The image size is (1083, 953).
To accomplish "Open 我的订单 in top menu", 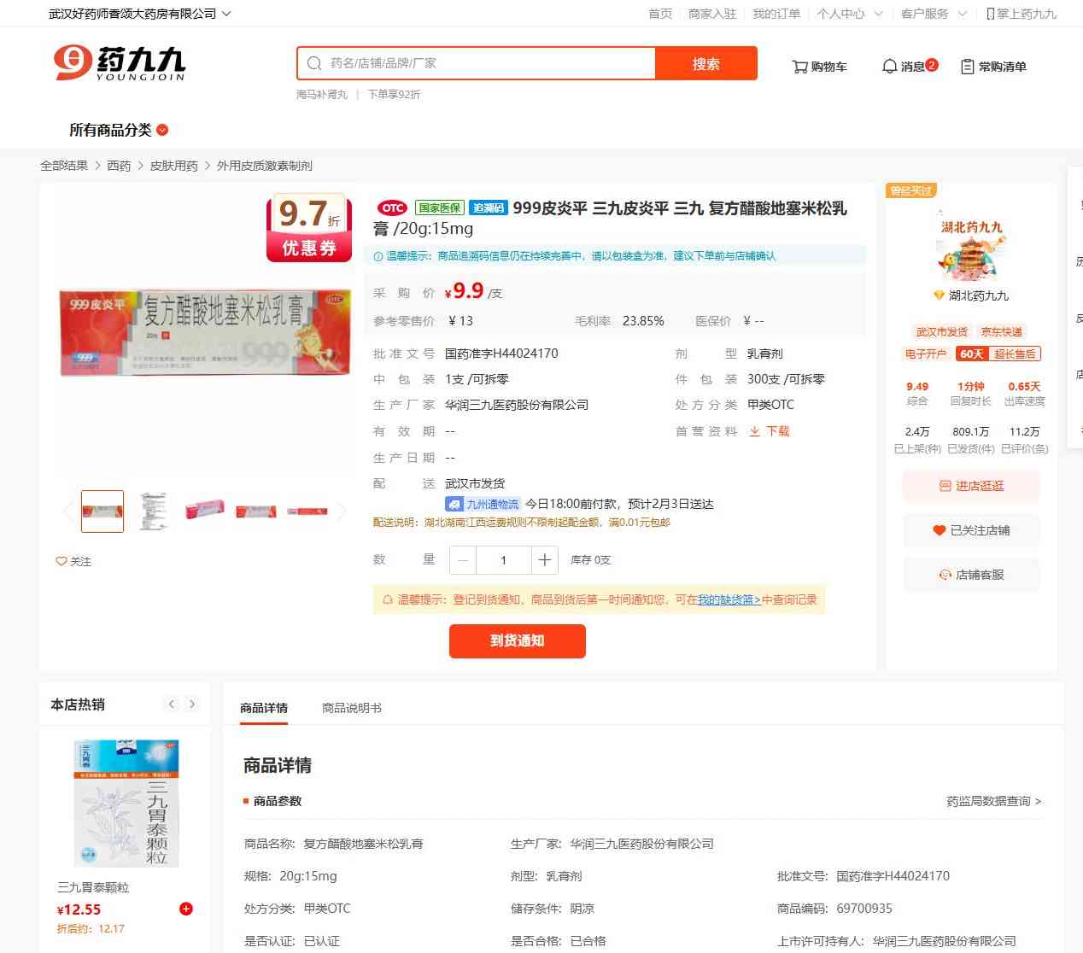I will [x=776, y=14].
